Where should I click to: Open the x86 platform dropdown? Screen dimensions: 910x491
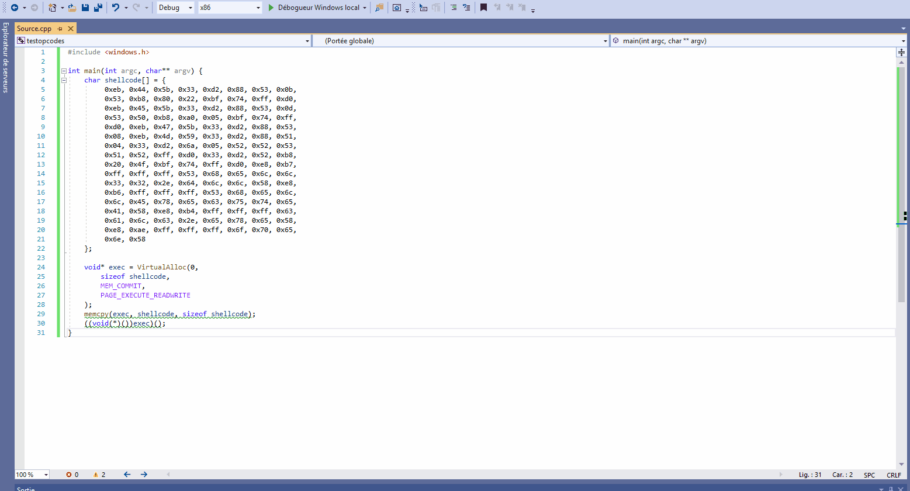coord(230,8)
